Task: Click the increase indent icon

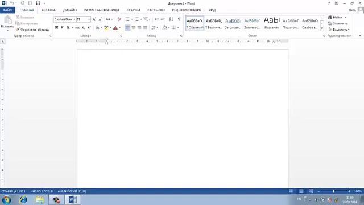Action: point(163,19)
